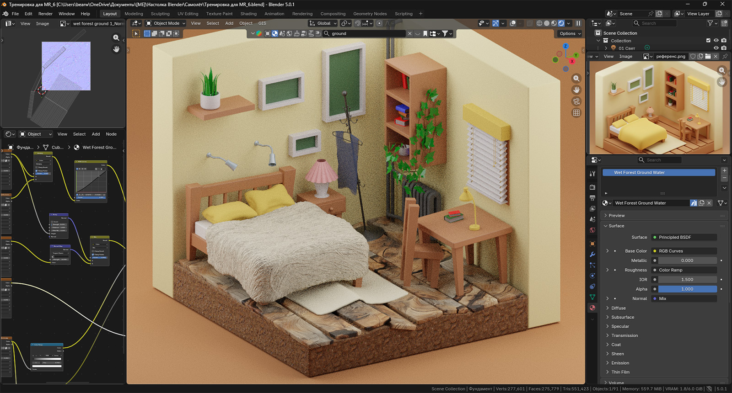Open the Render menu
Image resolution: width=732 pixels, height=393 pixels.
pyautogui.click(x=45, y=14)
